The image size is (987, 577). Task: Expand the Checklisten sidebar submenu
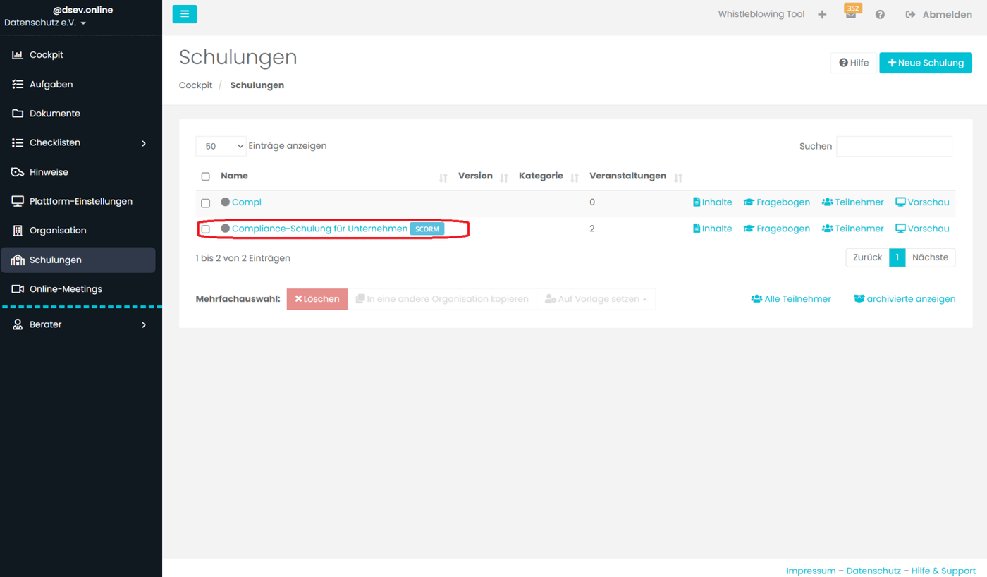coord(144,143)
